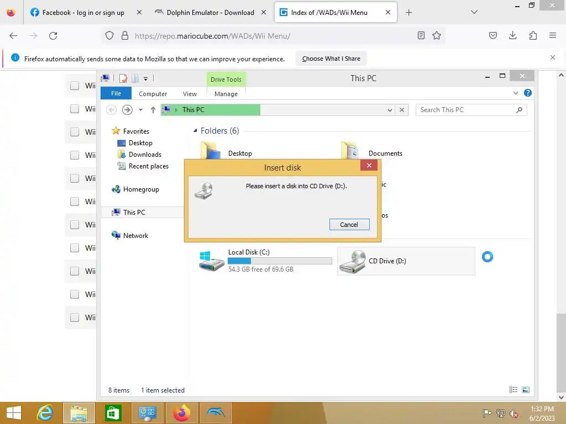Go up one folder level

tap(153, 110)
